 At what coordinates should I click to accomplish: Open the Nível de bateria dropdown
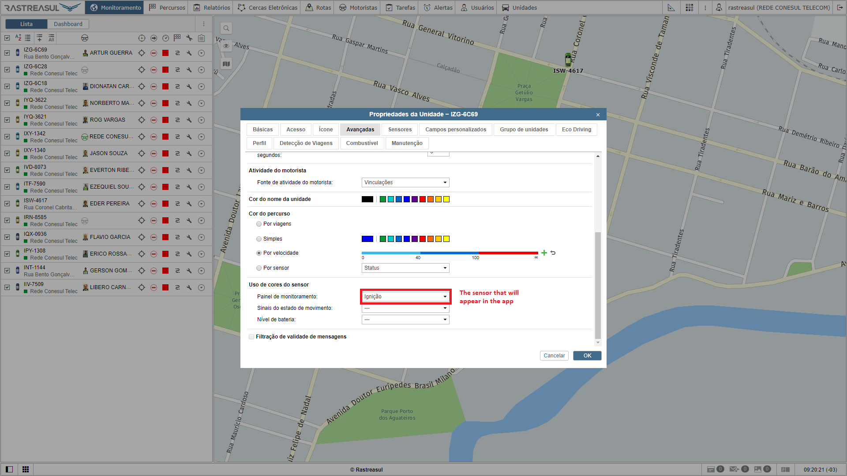point(405,320)
